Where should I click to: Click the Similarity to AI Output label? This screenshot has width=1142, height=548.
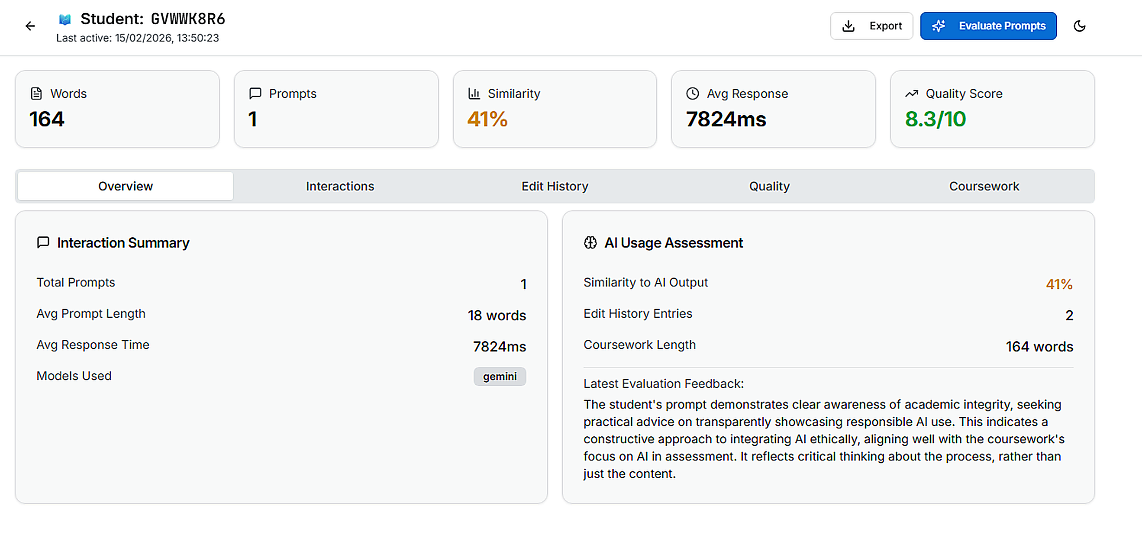(x=645, y=282)
